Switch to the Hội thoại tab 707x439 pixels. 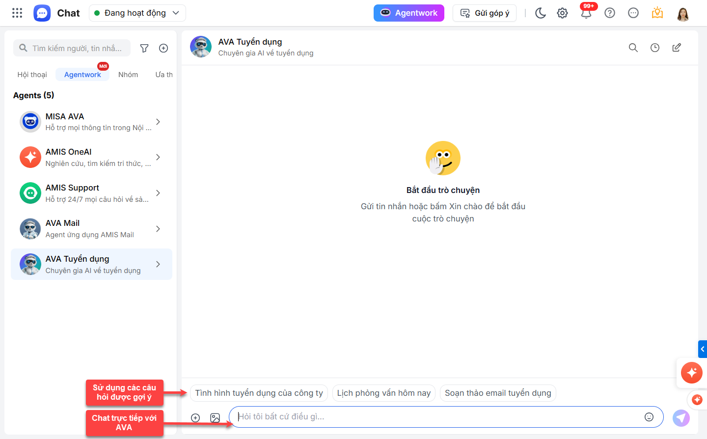point(32,75)
